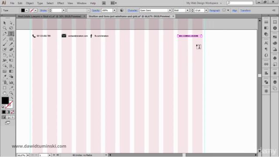Open the Stroke panel link
This screenshot has height=157, width=279.
44,10
